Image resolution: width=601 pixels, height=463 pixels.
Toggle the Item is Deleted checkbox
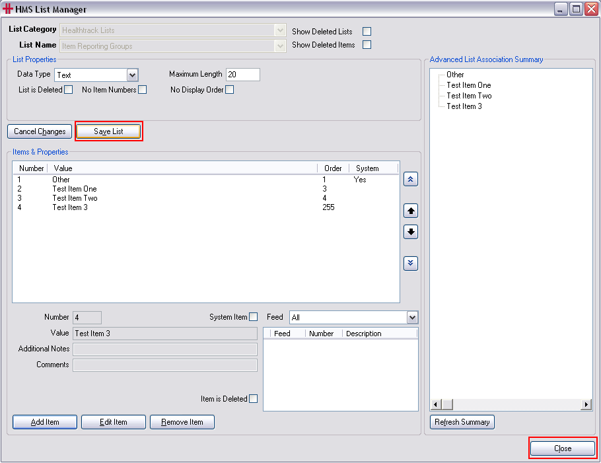254,399
